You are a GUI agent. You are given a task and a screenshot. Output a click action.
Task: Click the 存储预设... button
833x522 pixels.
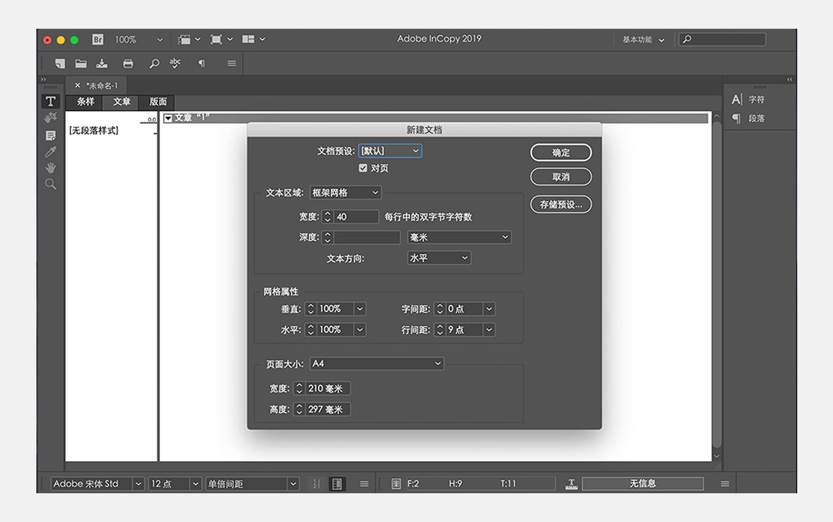tap(561, 204)
